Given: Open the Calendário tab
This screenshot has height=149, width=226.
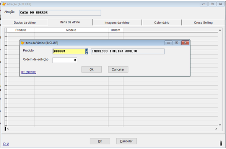Looking at the screenshot, I should (x=162, y=23).
